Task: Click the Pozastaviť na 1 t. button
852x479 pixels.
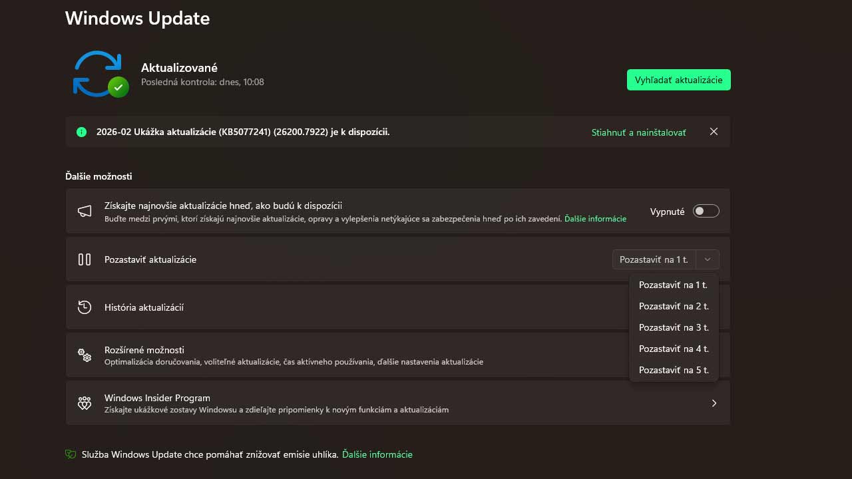Action: coord(654,259)
